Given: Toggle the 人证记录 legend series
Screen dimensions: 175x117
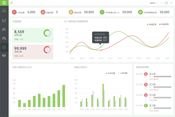Looking at the screenshot, I should pyautogui.click(x=123, y=73).
